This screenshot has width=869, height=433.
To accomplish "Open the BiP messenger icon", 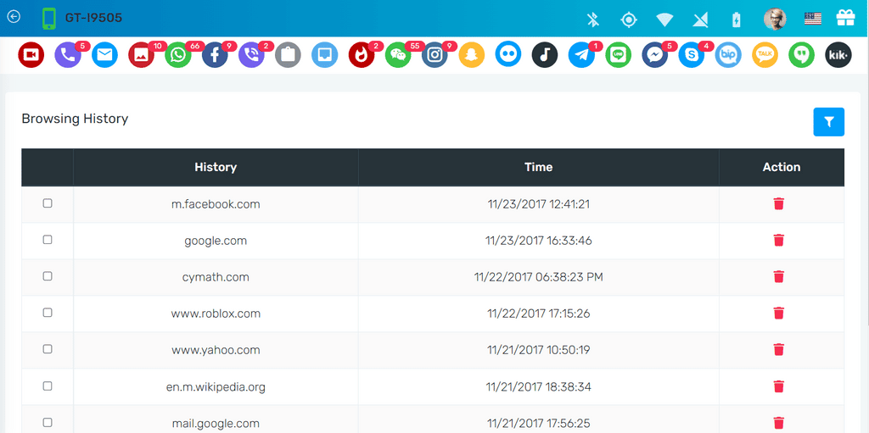I will coord(728,55).
